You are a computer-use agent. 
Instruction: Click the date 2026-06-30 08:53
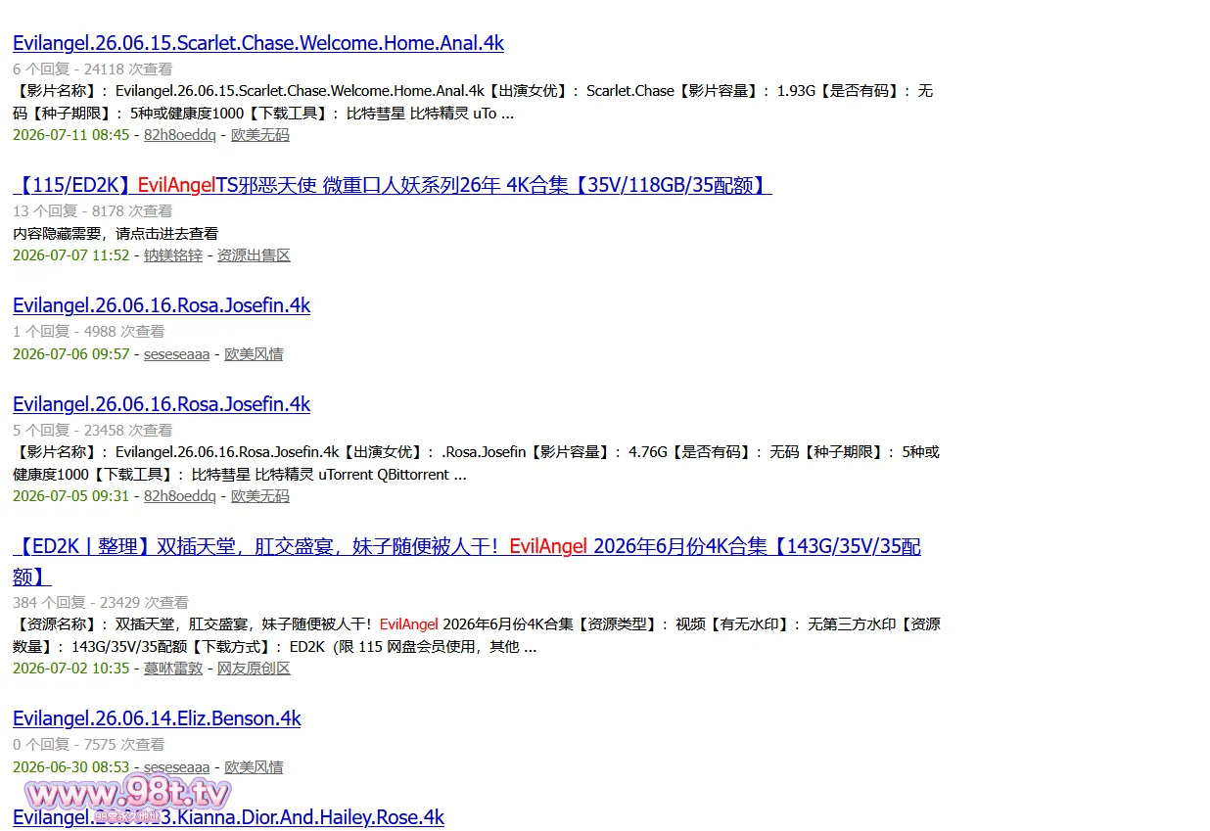[x=70, y=767]
